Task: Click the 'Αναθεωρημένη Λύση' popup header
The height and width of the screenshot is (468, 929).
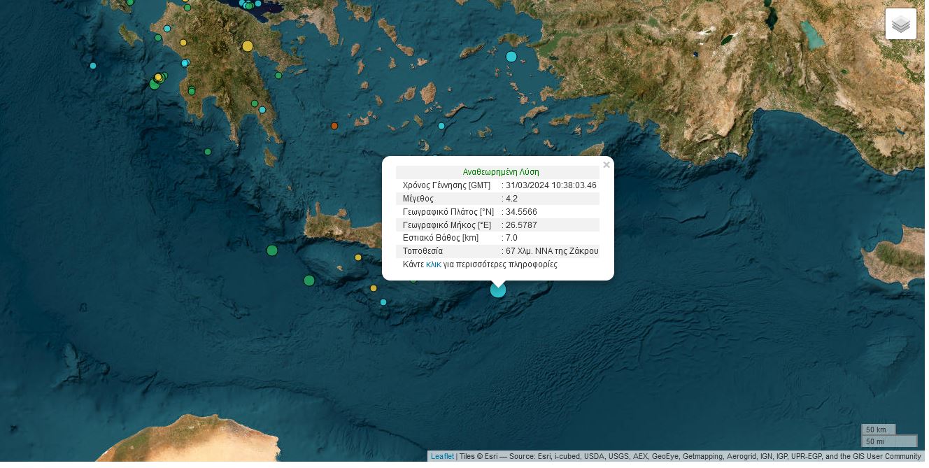Action: (500, 172)
